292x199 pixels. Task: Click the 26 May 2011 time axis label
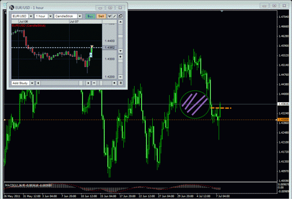click(12, 196)
